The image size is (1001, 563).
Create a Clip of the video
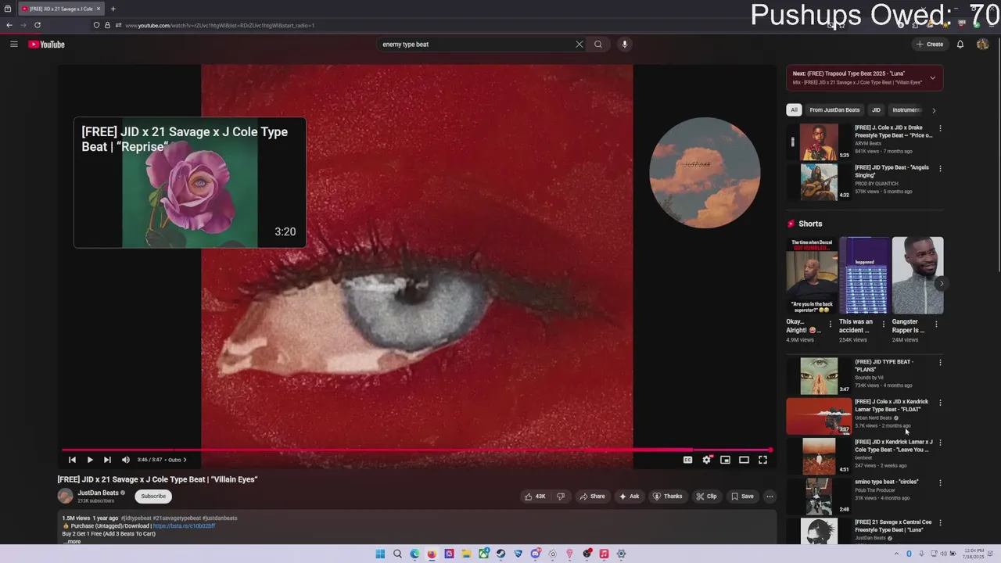pos(706,496)
